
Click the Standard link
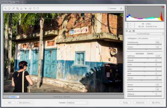pyautogui.click(x=150, y=54)
